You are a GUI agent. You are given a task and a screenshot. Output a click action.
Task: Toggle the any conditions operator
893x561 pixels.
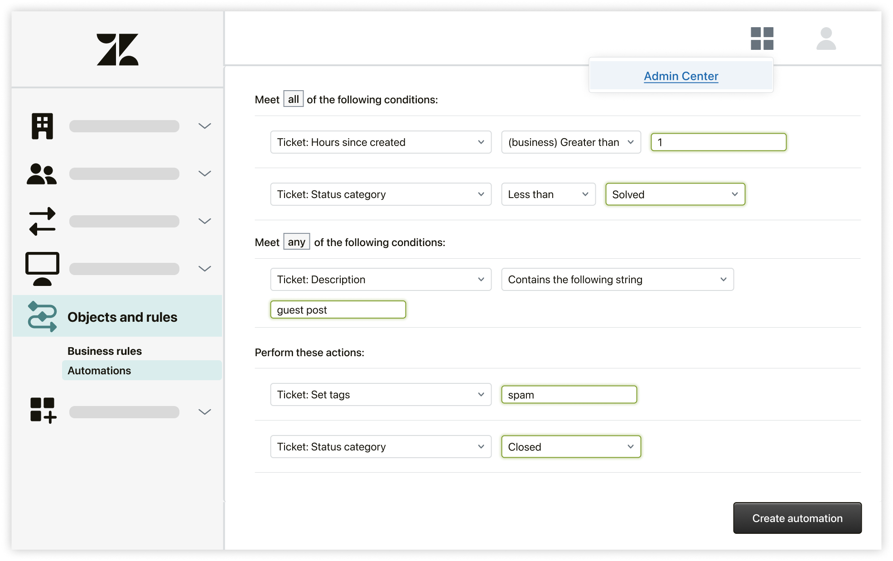(296, 242)
